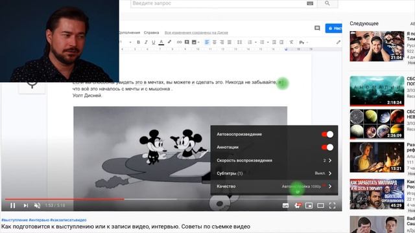Open editing mode pencil icon

(x=338, y=42)
